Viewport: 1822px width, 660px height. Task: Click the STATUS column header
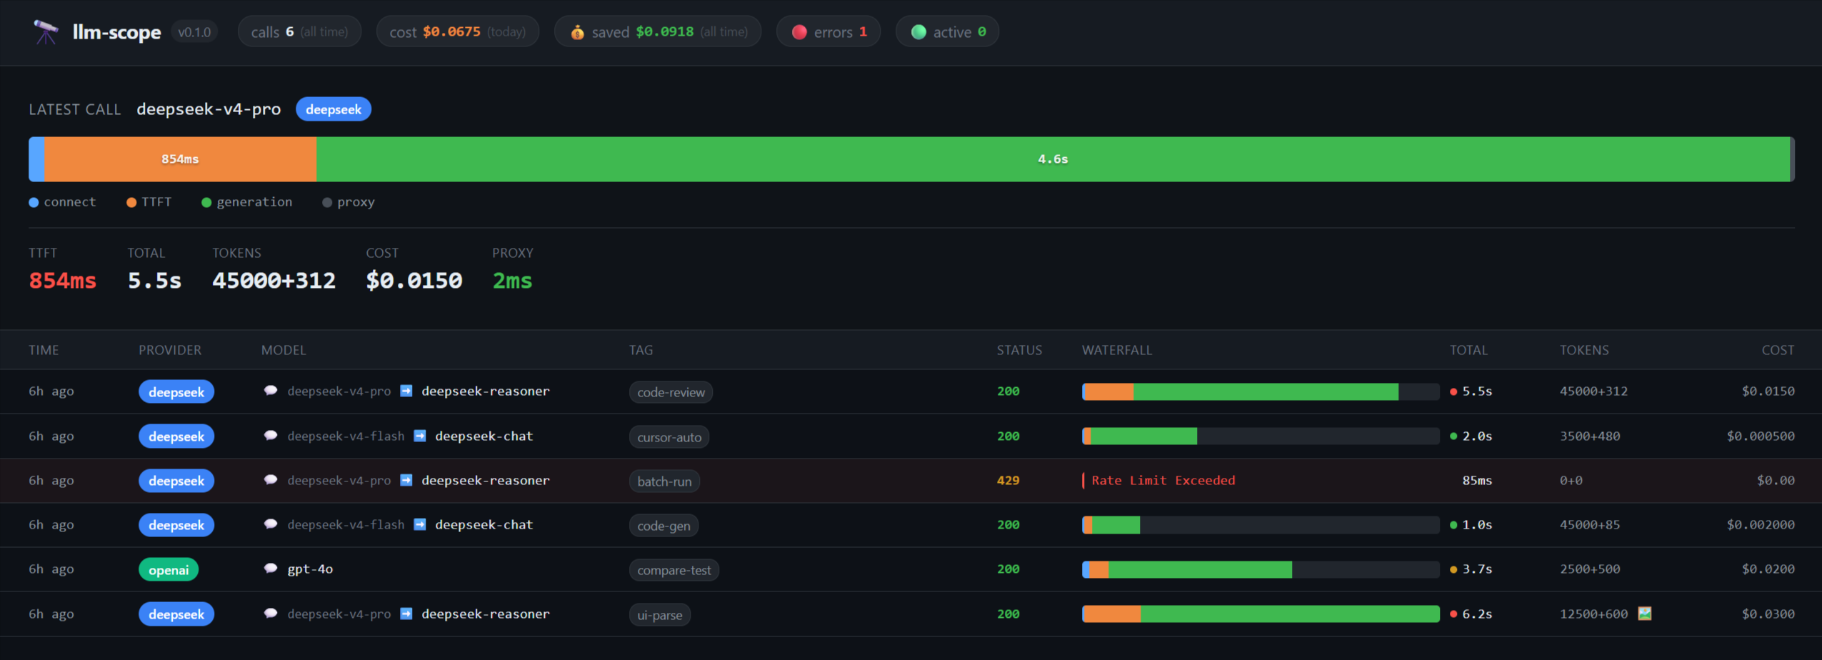pos(1019,350)
